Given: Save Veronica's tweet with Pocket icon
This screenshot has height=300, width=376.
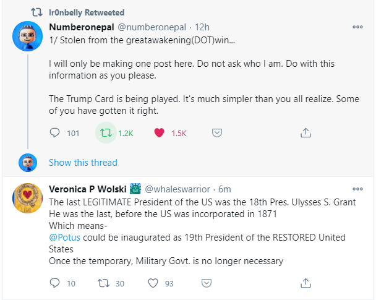Looking at the screenshot, I should tap(217, 283).
